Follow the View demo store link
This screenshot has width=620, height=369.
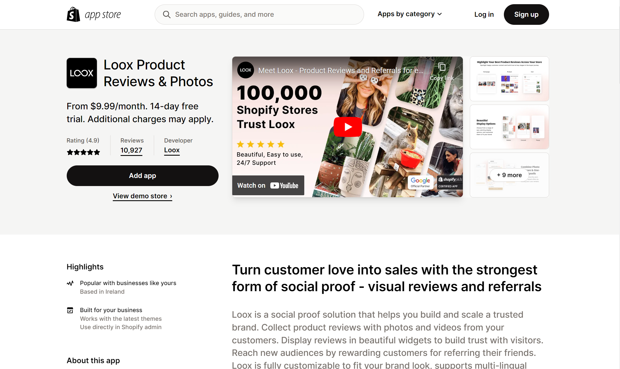(x=142, y=196)
